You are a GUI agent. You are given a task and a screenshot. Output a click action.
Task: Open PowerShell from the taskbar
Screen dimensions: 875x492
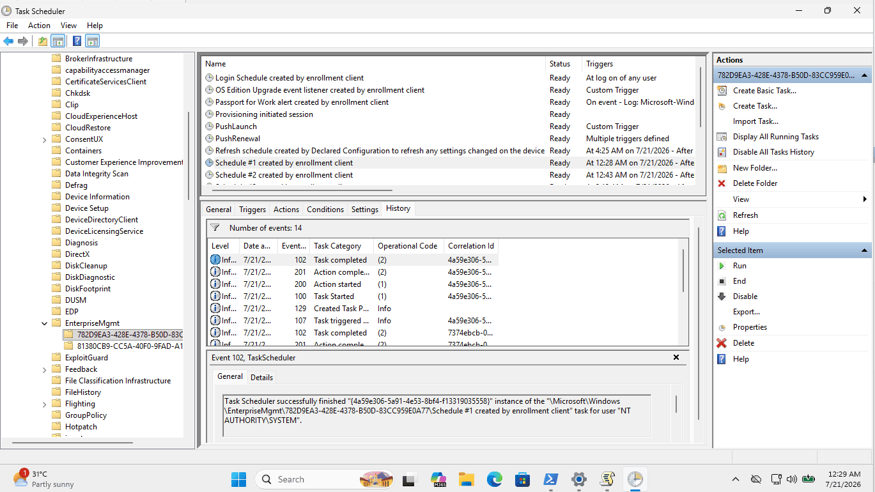(x=550, y=479)
